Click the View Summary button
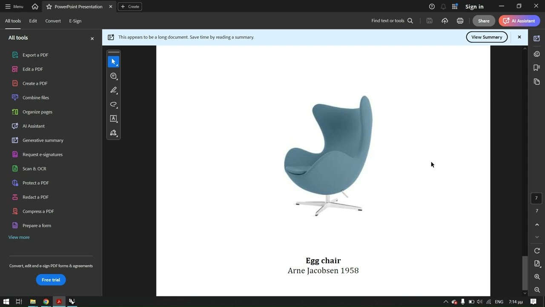 (487, 37)
